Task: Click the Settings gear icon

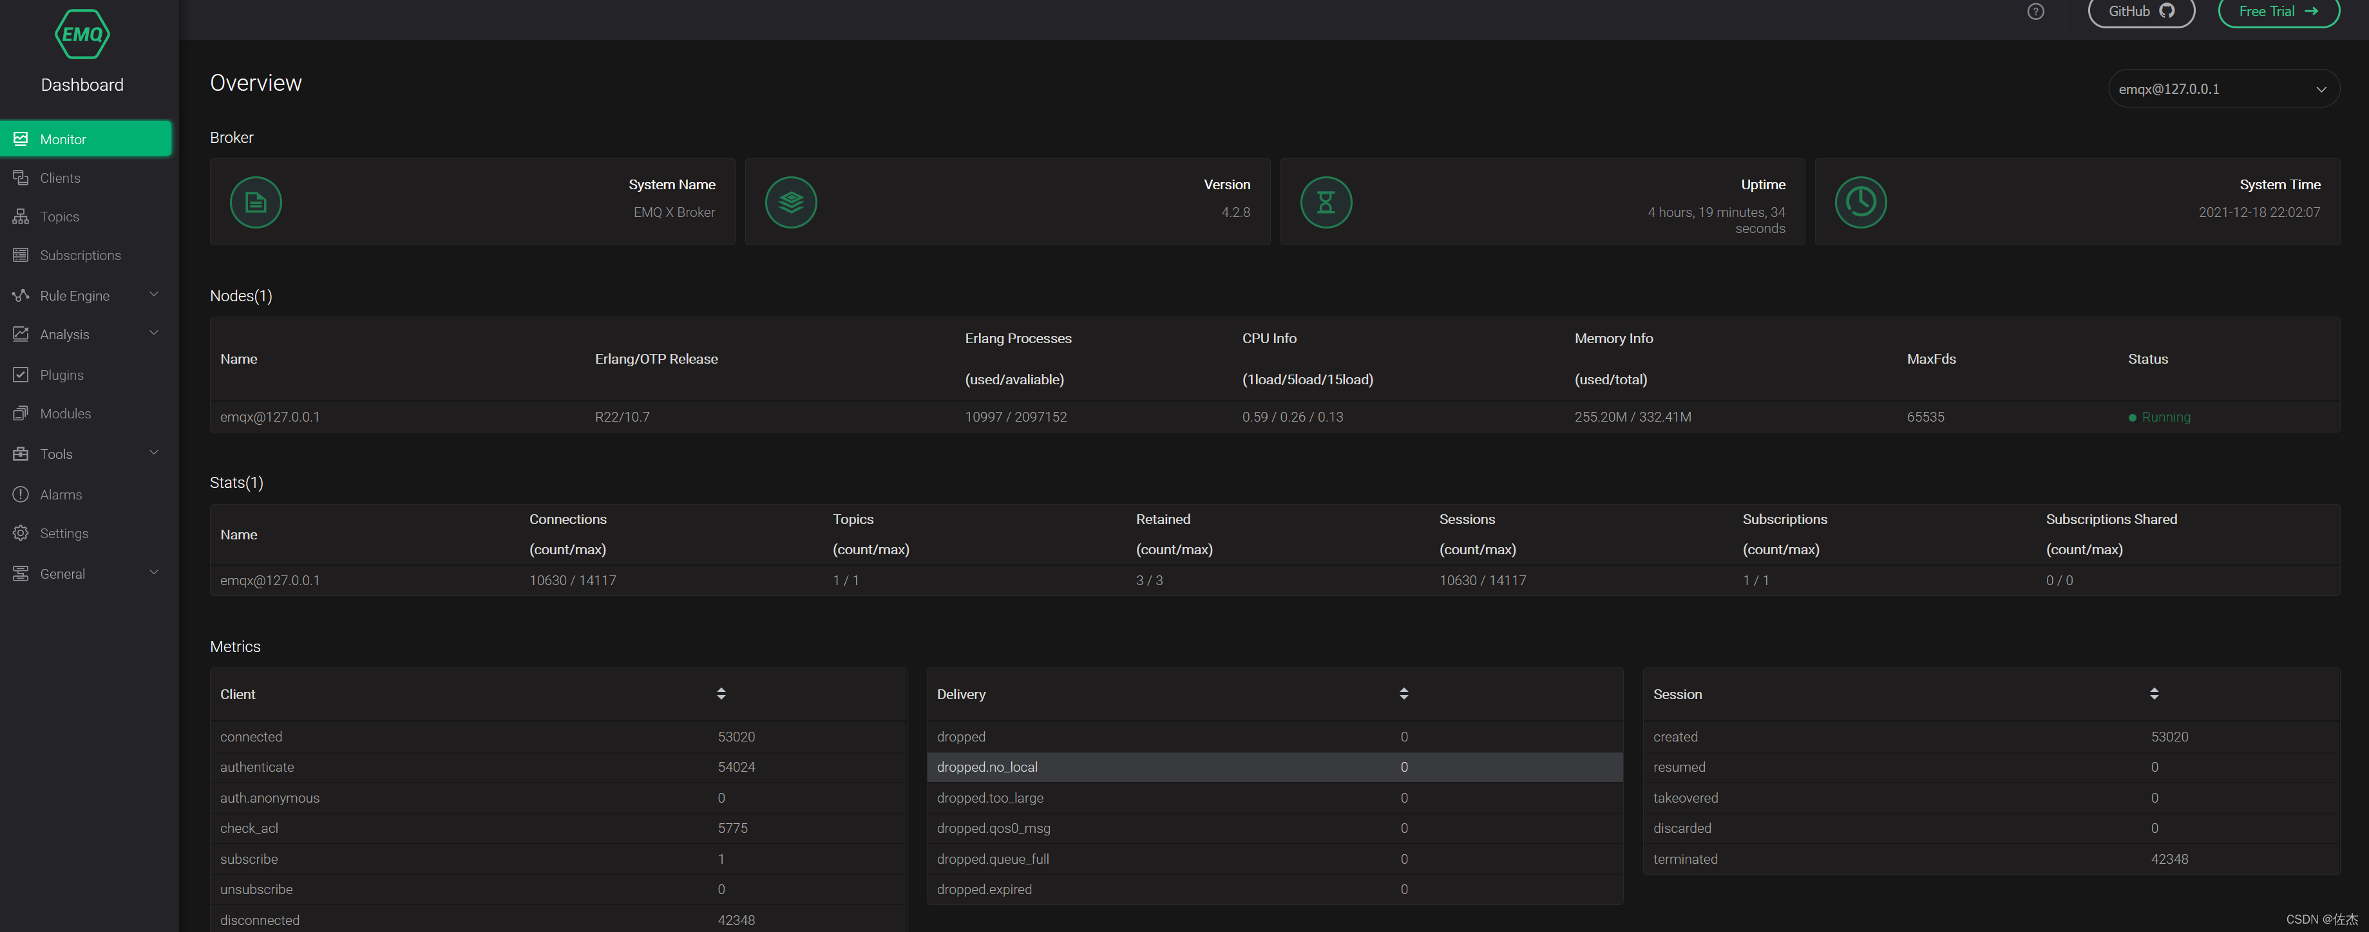Action: point(20,532)
